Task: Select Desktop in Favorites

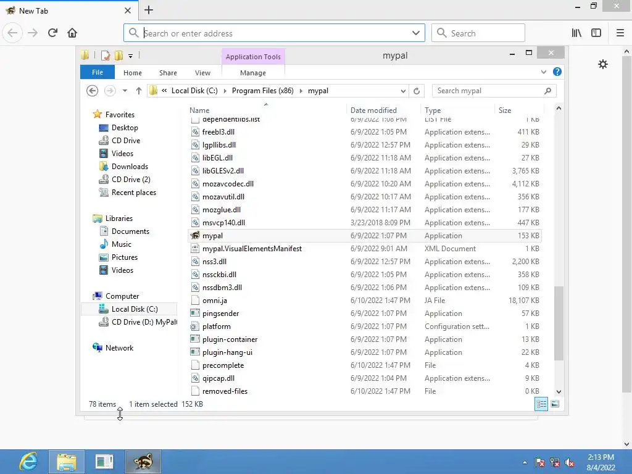Action: pyautogui.click(x=125, y=128)
